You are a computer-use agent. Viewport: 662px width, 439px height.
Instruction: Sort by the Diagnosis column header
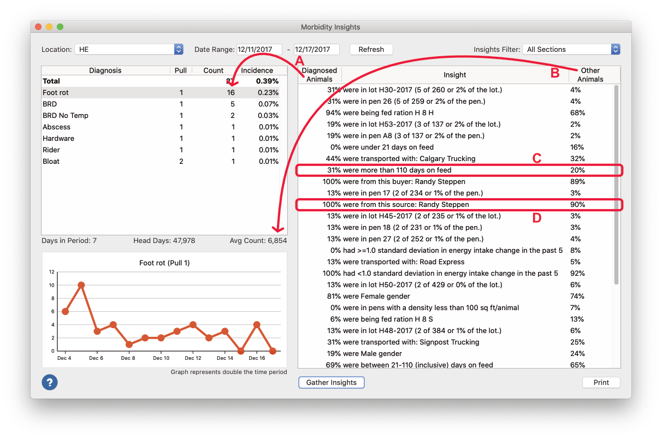(x=105, y=70)
